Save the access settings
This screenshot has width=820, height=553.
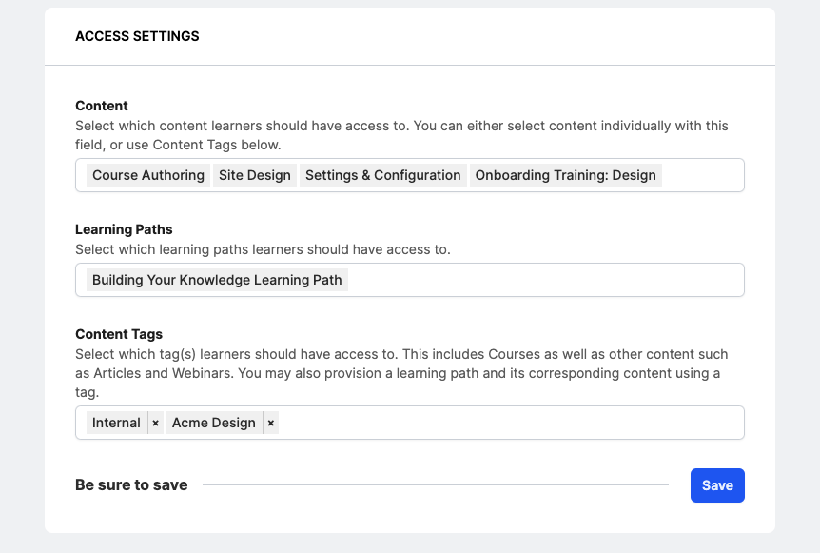click(717, 485)
